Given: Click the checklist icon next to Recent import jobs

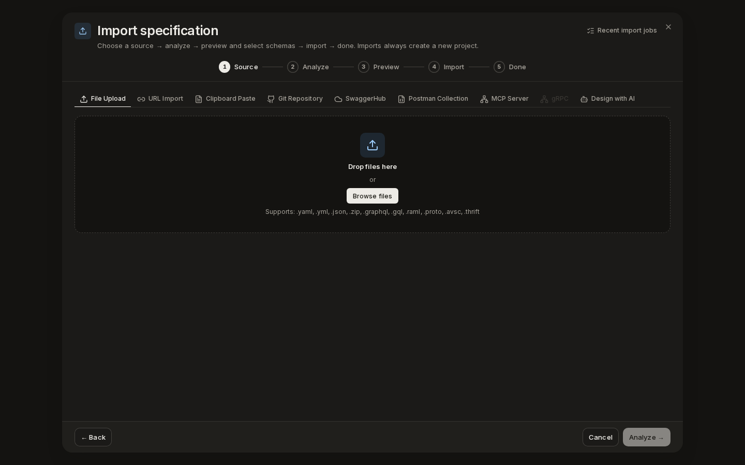Looking at the screenshot, I should click(590, 31).
